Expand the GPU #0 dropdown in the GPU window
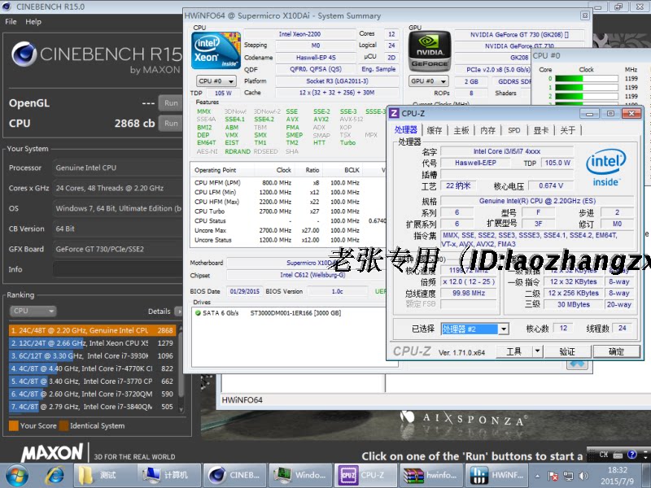This screenshot has width=651, height=488. (443, 81)
